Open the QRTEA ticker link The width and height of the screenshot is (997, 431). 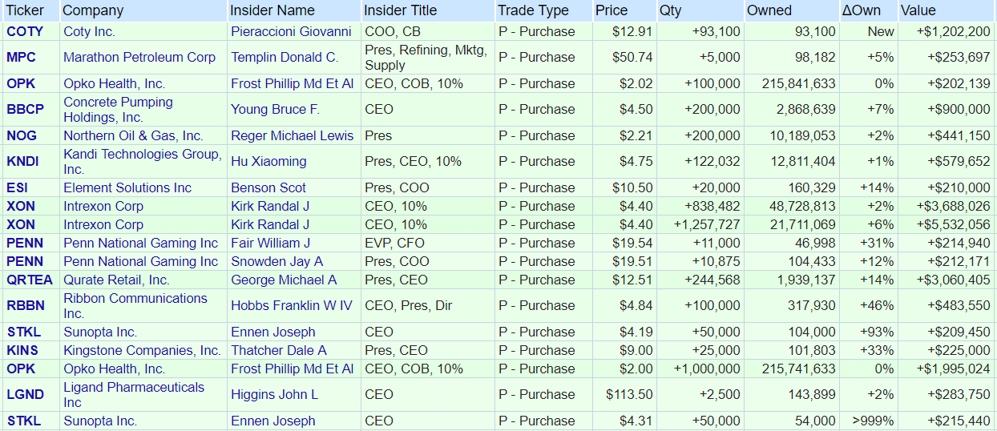[x=30, y=280]
